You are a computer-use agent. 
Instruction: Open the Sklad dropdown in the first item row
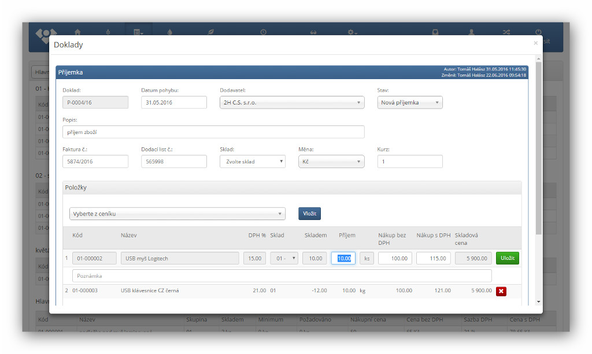point(284,258)
